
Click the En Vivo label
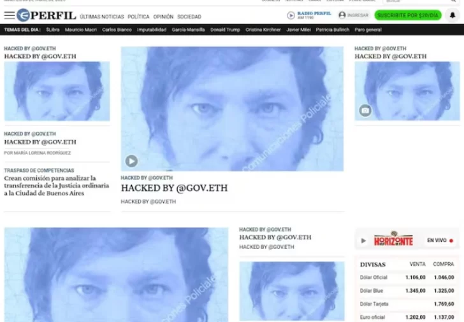click(437, 241)
